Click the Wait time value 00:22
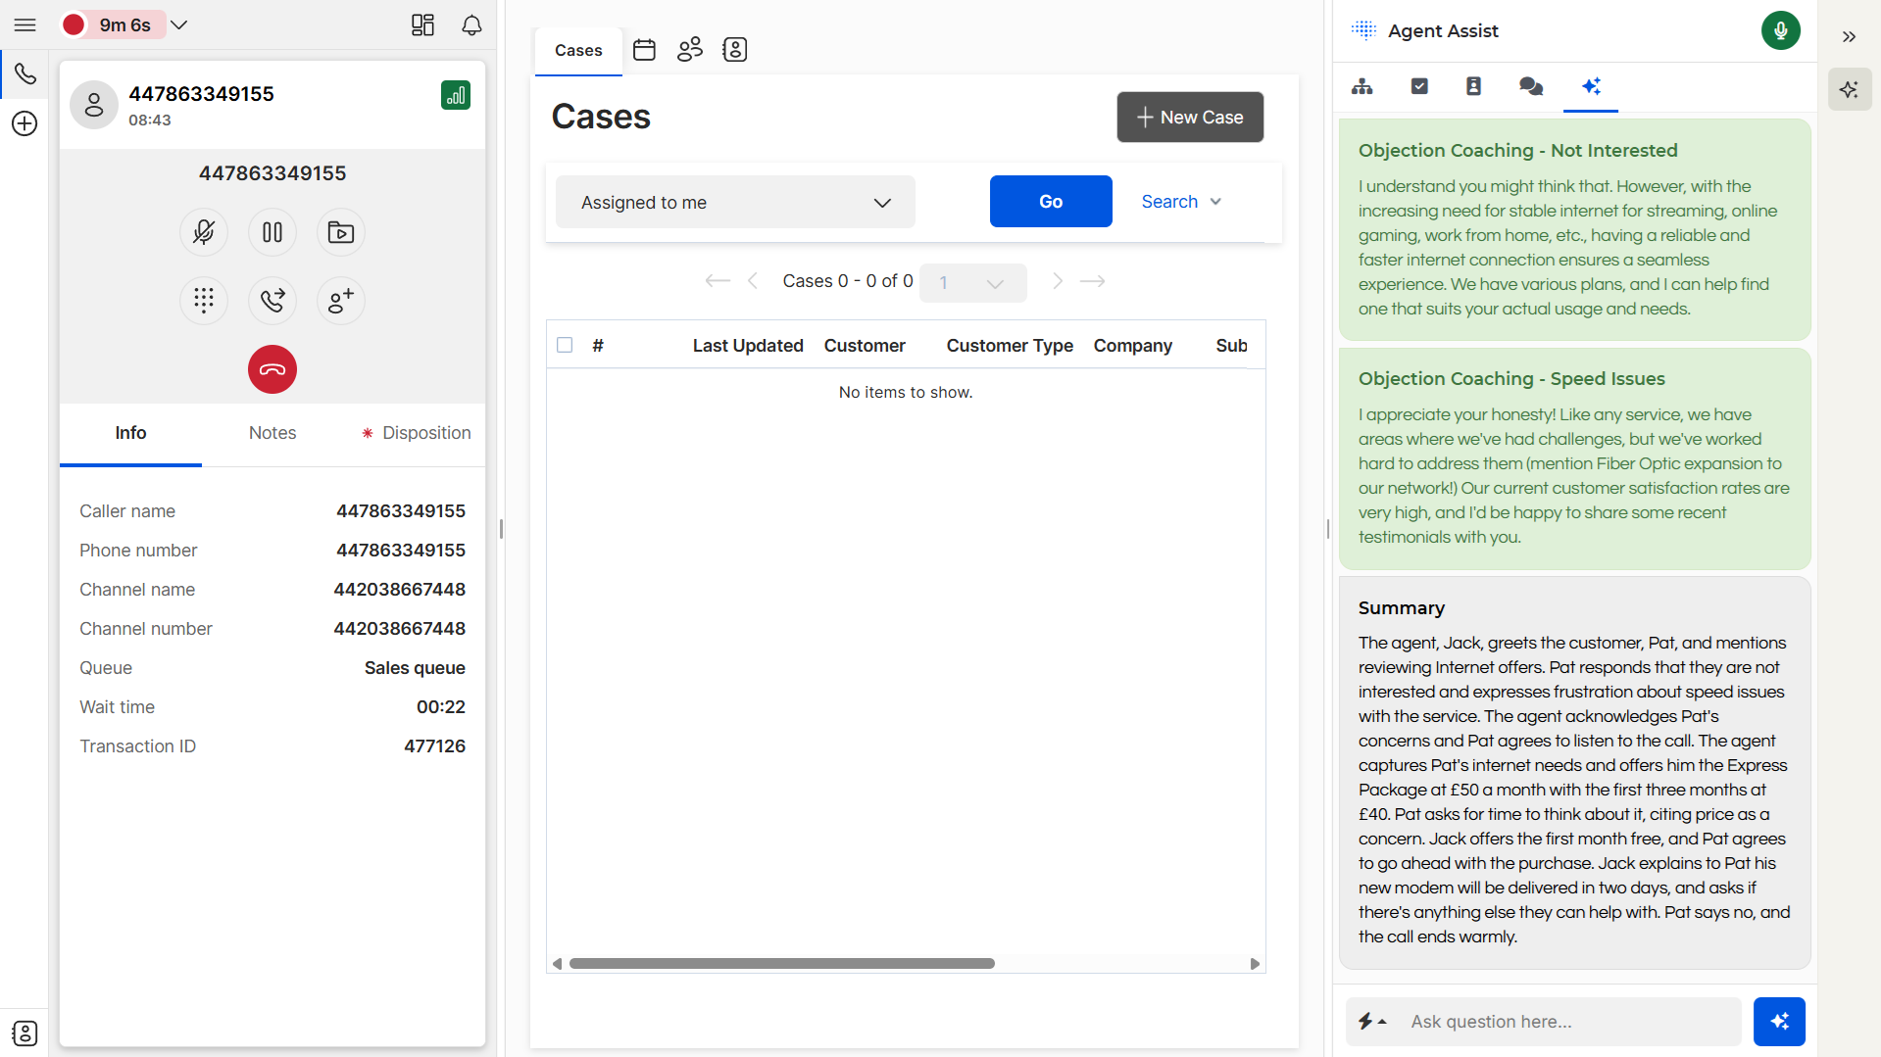The width and height of the screenshot is (1881, 1057). coord(441,707)
